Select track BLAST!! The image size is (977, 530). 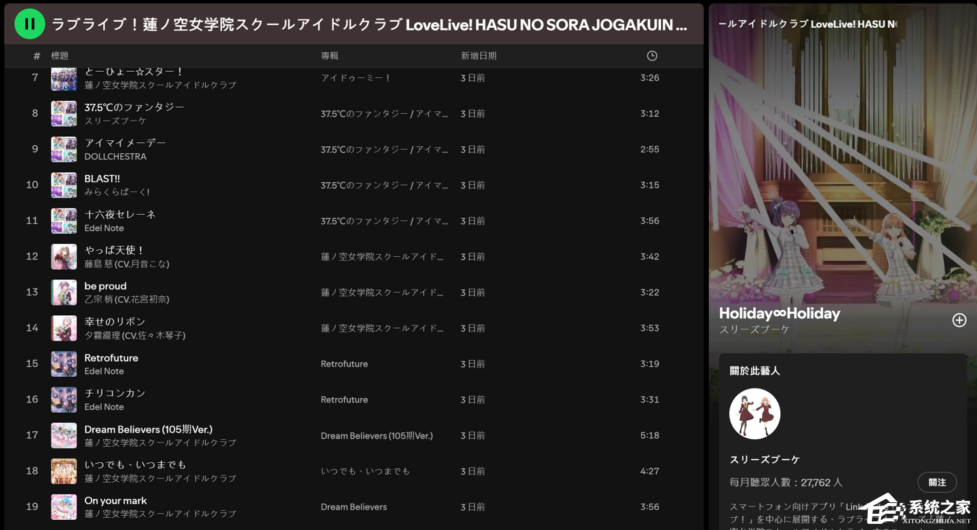(x=102, y=179)
